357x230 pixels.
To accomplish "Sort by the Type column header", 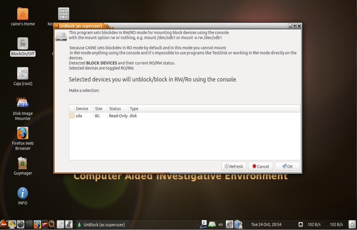I will click(x=214, y=109).
